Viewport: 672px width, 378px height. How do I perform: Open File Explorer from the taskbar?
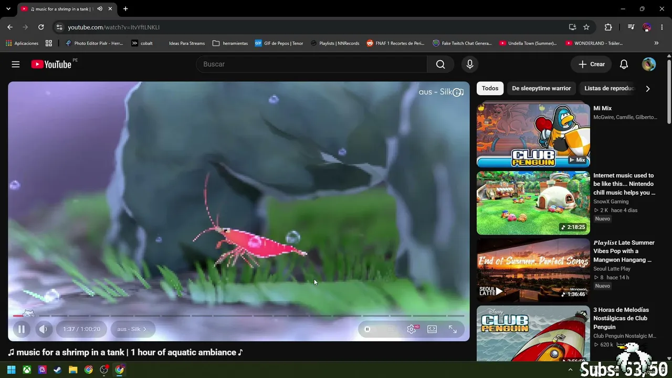click(73, 370)
